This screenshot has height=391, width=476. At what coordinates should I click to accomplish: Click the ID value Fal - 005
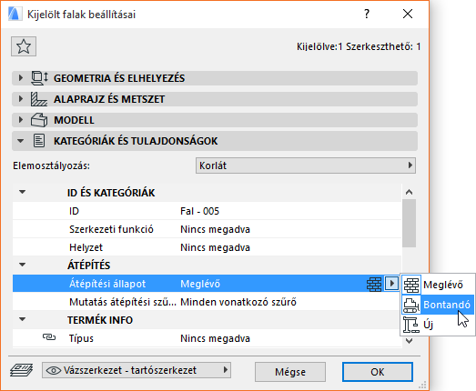pos(199,211)
